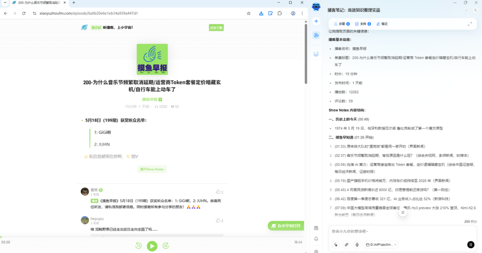The image size is (482, 253).
Task: Click the 2: JUHN winner entry
Action: click(102, 144)
